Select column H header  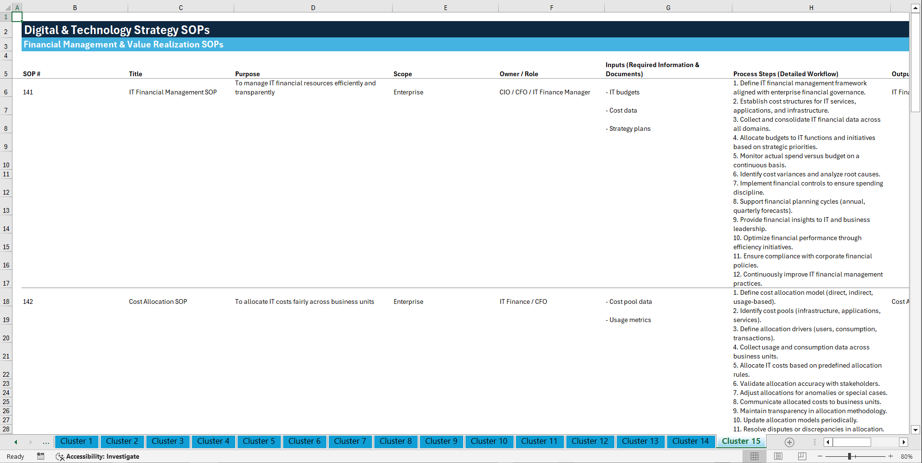[x=811, y=8]
